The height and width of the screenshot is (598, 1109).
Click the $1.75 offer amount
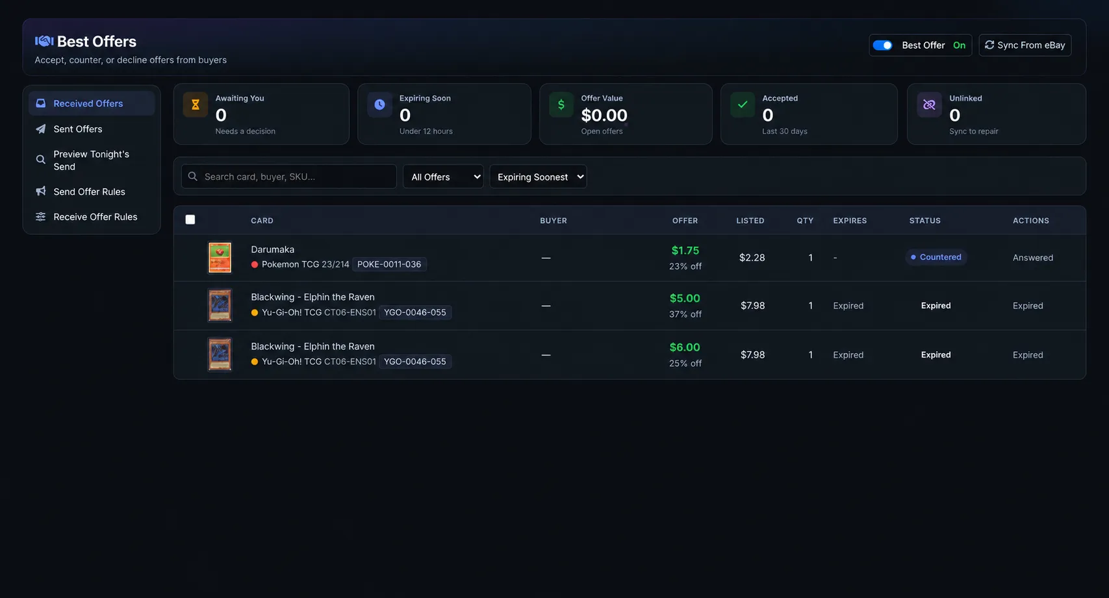click(x=685, y=251)
